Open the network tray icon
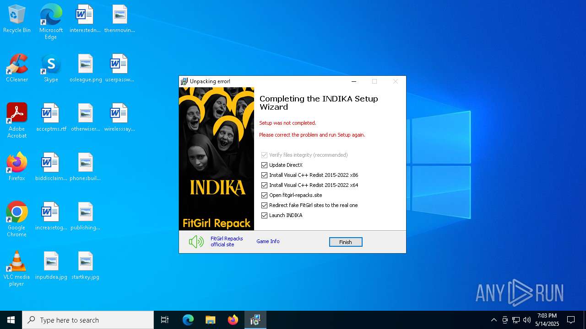This screenshot has width=586, height=329. click(516, 320)
